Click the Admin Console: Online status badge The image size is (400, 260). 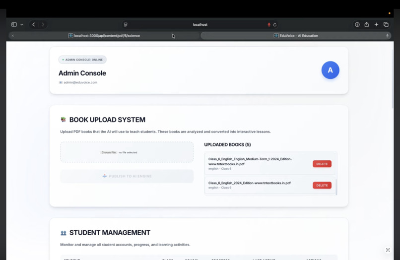(82, 60)
